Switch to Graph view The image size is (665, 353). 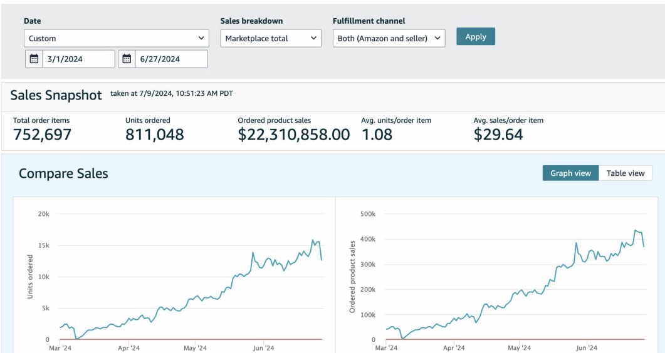570,173
